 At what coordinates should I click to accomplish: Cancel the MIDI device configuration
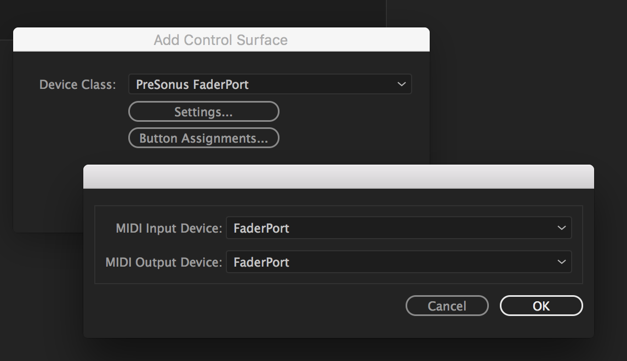[447, 306]
